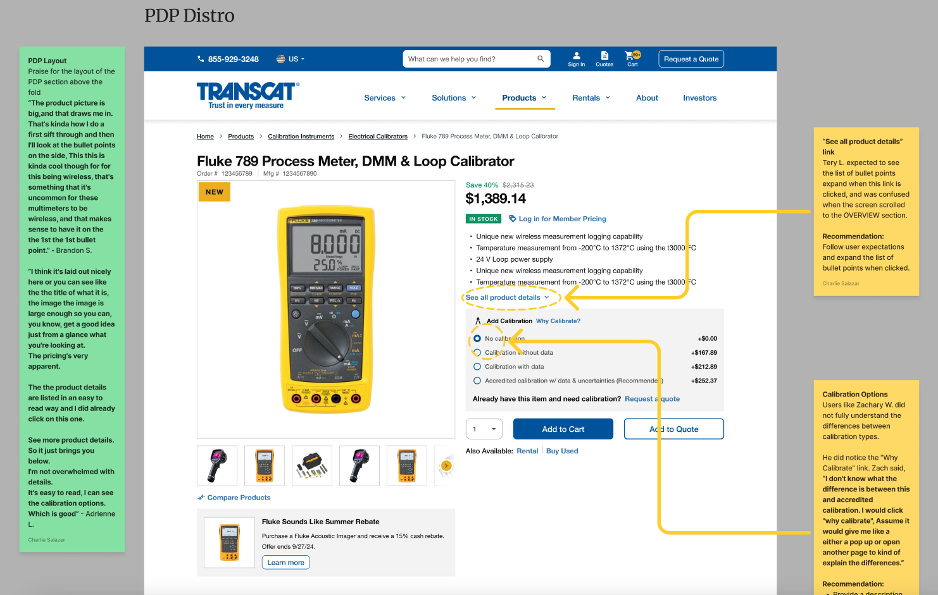The width and height of the screenshot is (938, 595).
Task: Select Accredited calibration with data option
Action: click(x=477, y=380)
